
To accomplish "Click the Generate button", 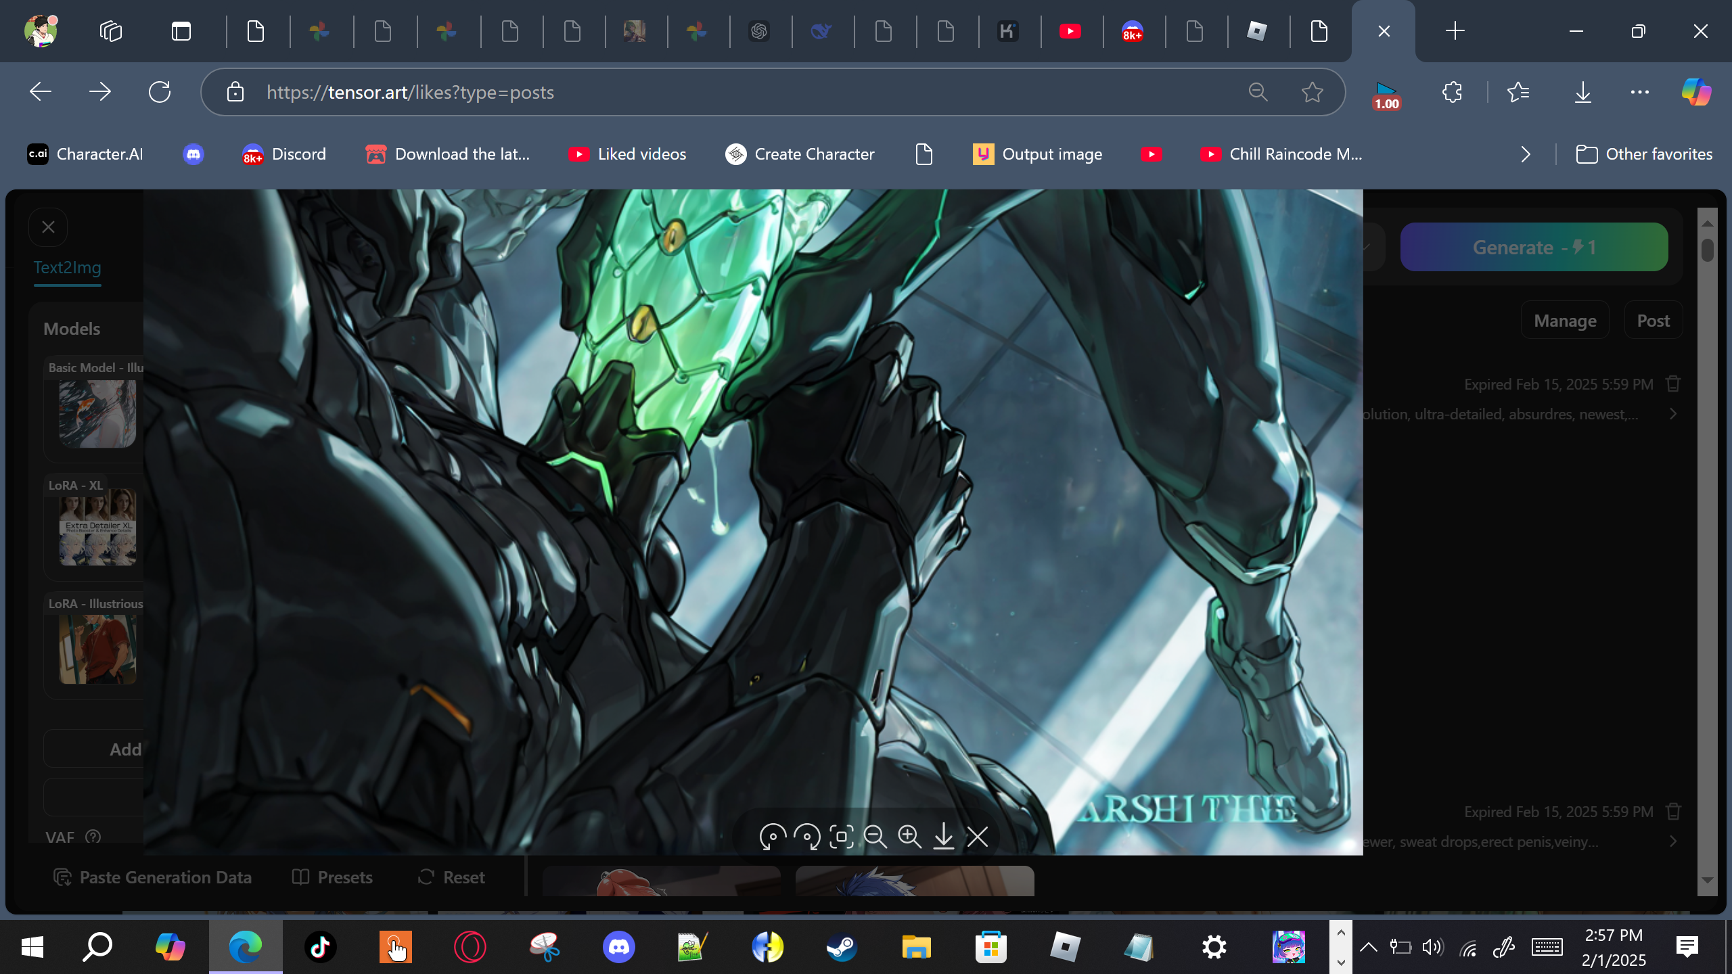I will coord(1534,247).
